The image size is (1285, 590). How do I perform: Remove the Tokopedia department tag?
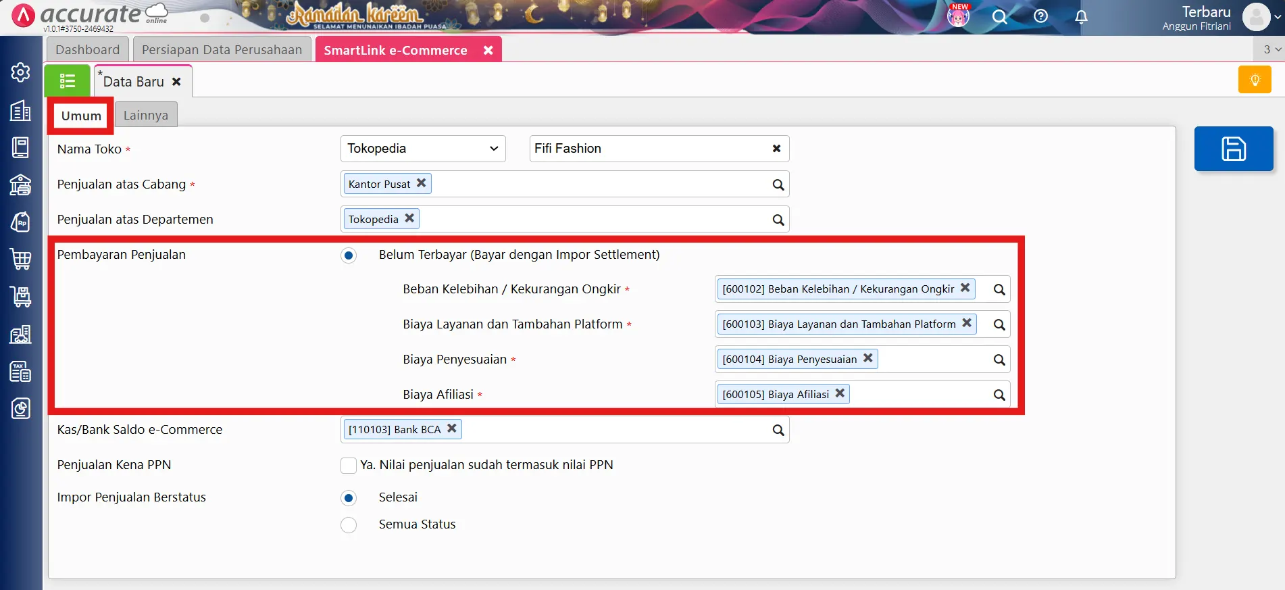coord(409,218)
